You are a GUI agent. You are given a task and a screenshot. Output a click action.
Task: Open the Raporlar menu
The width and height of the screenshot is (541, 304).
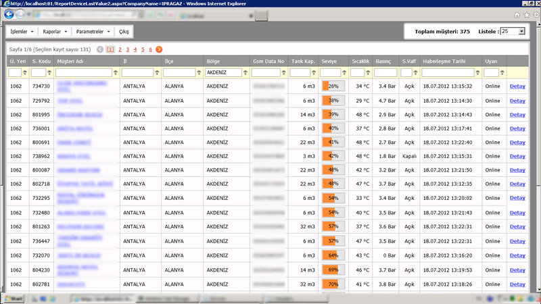[x=56, y=31]
